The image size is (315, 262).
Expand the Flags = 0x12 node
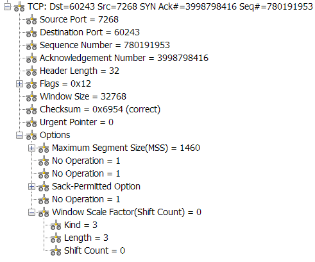point(19,84)
